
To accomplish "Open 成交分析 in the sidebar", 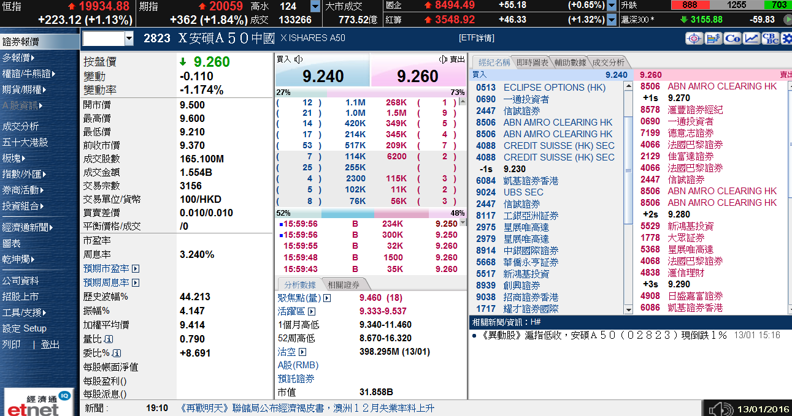I will [21, 126].
